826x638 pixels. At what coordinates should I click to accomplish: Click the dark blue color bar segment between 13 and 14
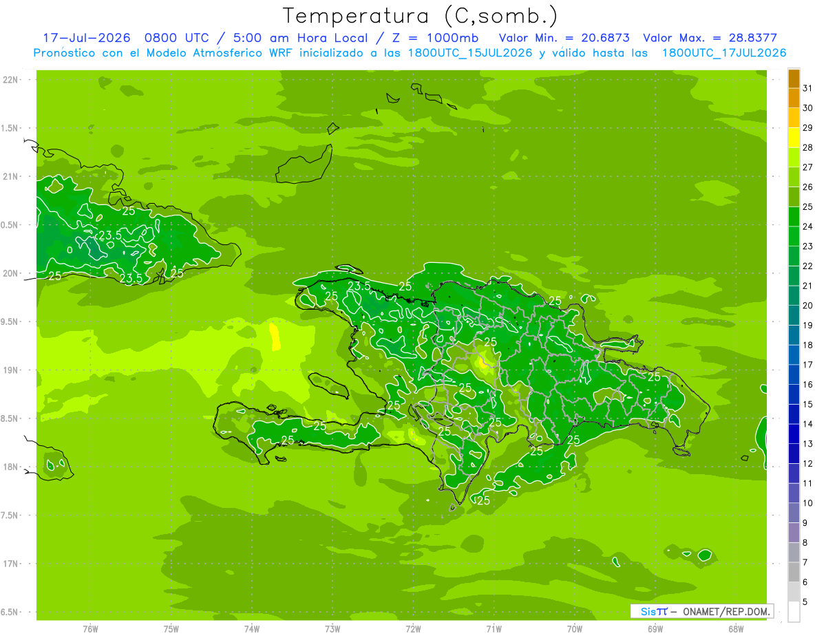[794, 434]
